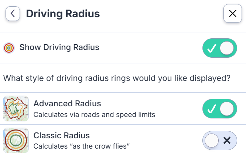Screen dimensions: 246x160
Task: Click the radius ring style question text
Action: pyautogui.click(x=117, y=78)
